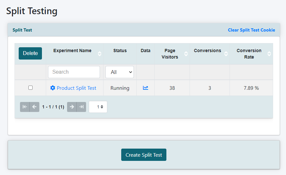
Task: Click the experiment name Search field
Action: pos(74,72)
